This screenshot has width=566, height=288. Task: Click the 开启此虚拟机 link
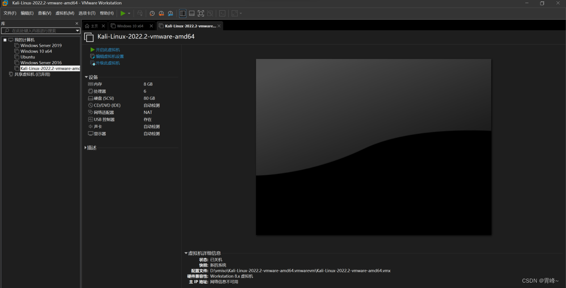pyautogui.click(x=108, y=49)
